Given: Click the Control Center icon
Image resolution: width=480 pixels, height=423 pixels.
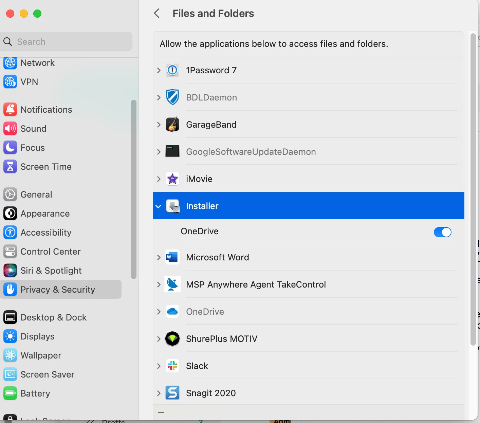Looking at the screenshot, I should coord(10,252).
